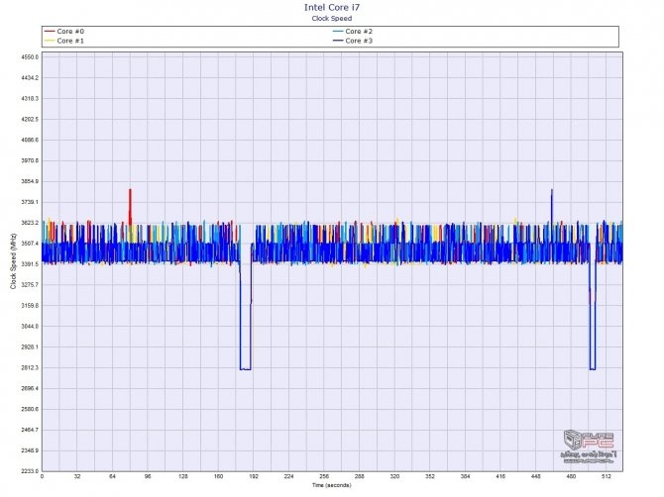The height and width of the screenshot is (497, 664).
Task: Click the first clock drop bottom near 185 seconds
Action: pos(245,369)
